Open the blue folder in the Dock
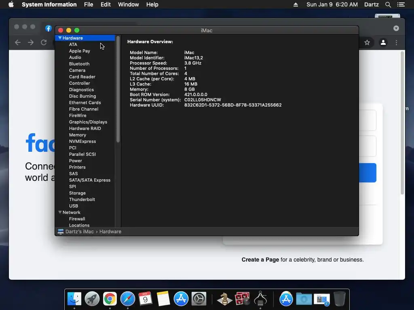This screenshot has height=310, width=414. pyautogui.click(x=304, y=299)
